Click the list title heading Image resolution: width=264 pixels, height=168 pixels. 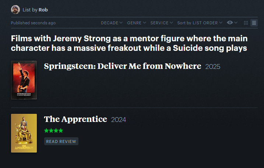point(129,43)
